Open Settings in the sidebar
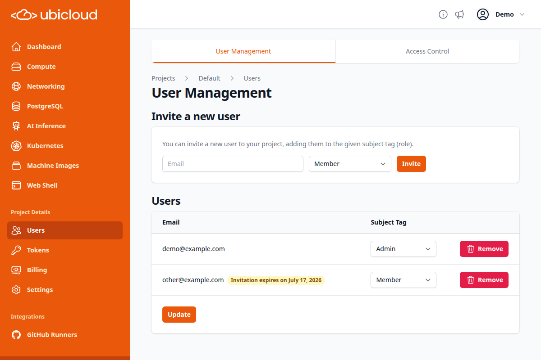 tap(65, 290)
